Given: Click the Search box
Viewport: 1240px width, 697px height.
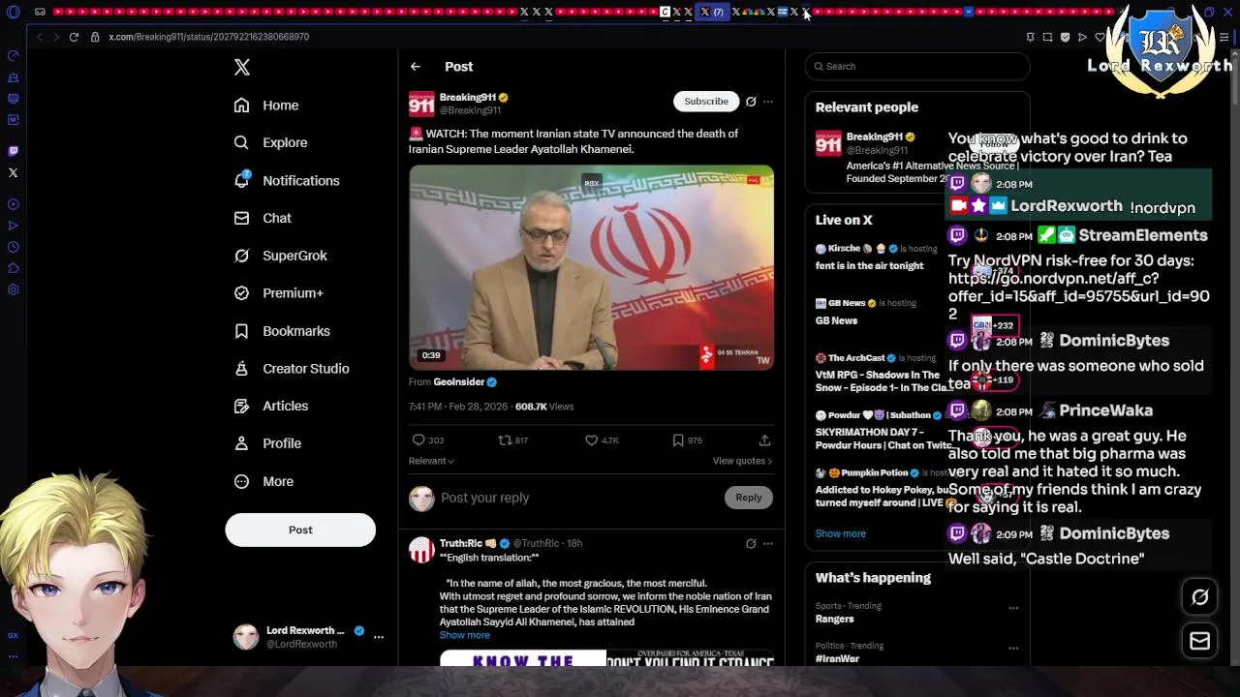Looking at the screenshot, I should click(x=916, y=66).
